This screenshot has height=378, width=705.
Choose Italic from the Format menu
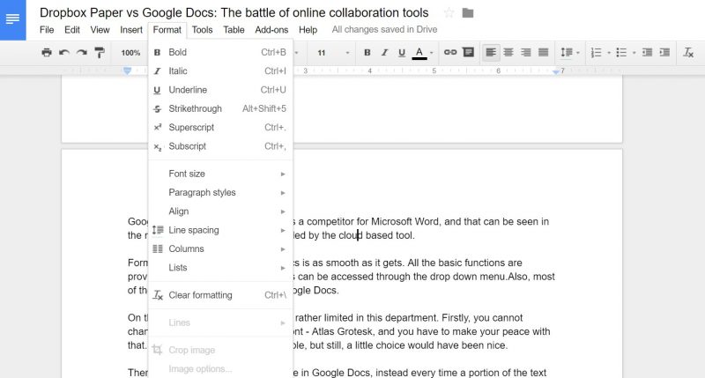click(220, 71)
